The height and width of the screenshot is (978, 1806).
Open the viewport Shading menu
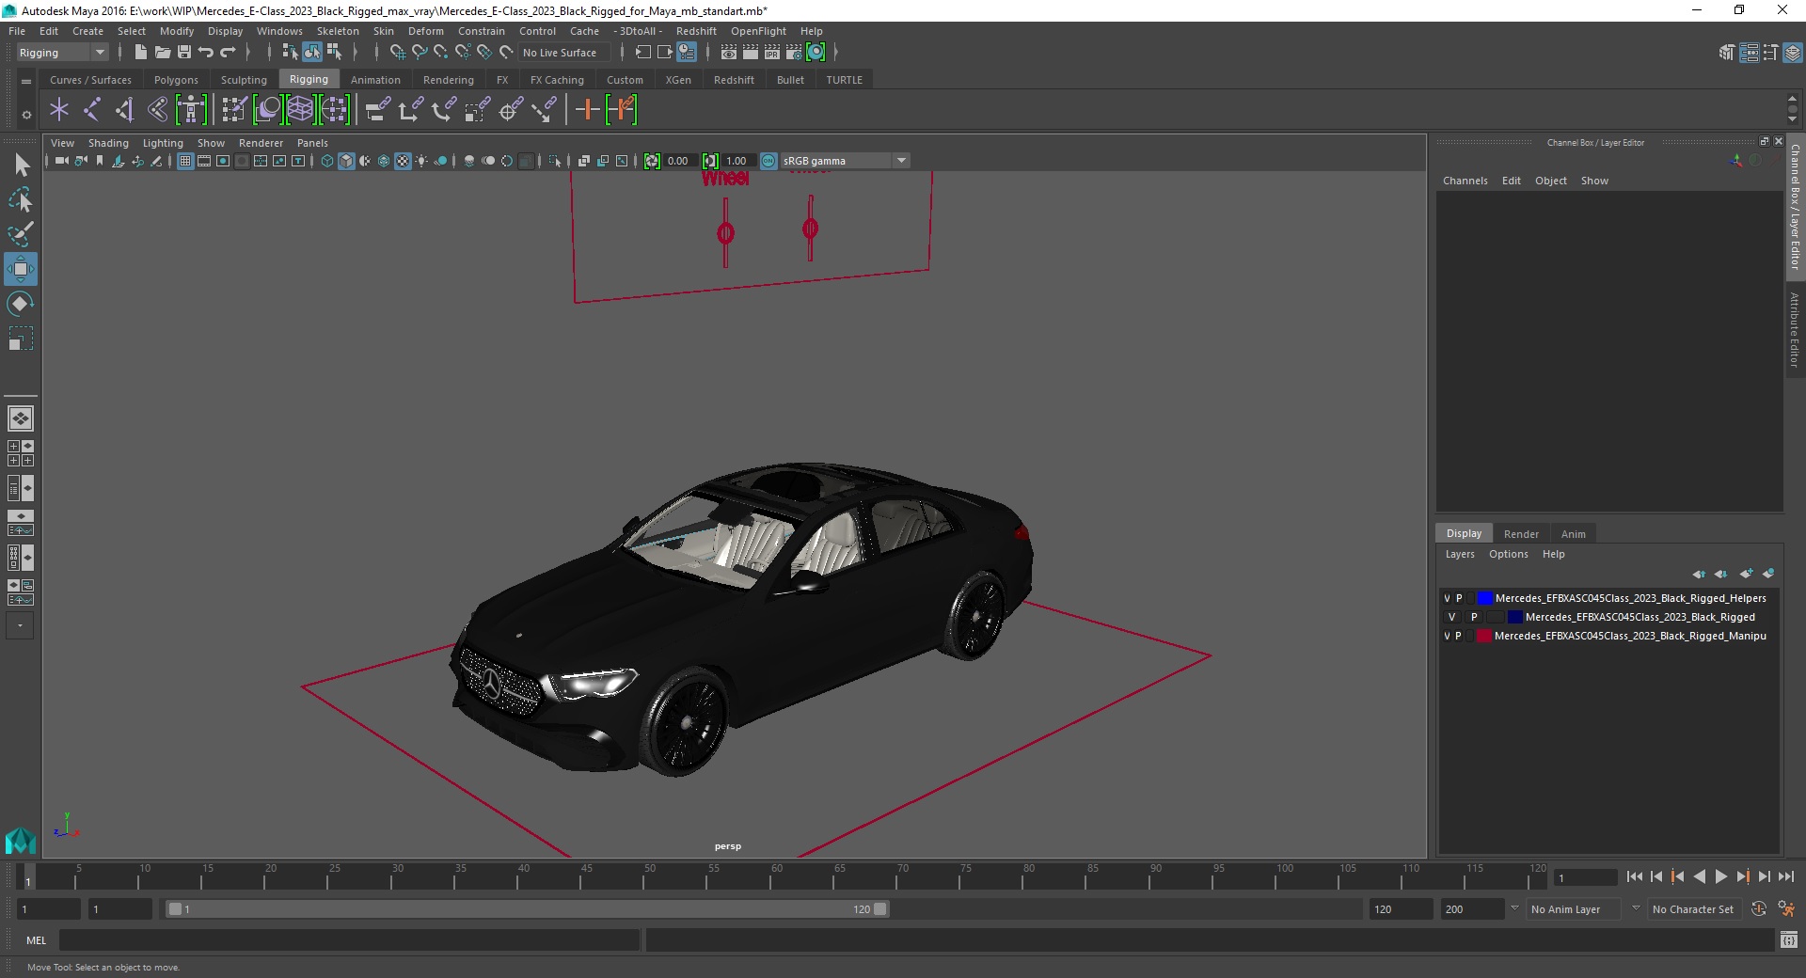tap(108, 143)
